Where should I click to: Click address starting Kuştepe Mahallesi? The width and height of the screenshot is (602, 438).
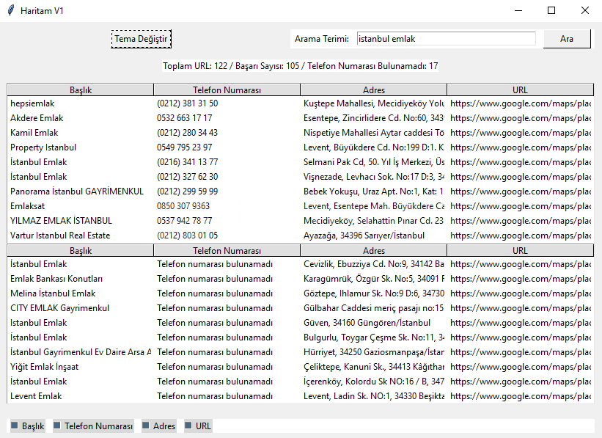(374, 103)
